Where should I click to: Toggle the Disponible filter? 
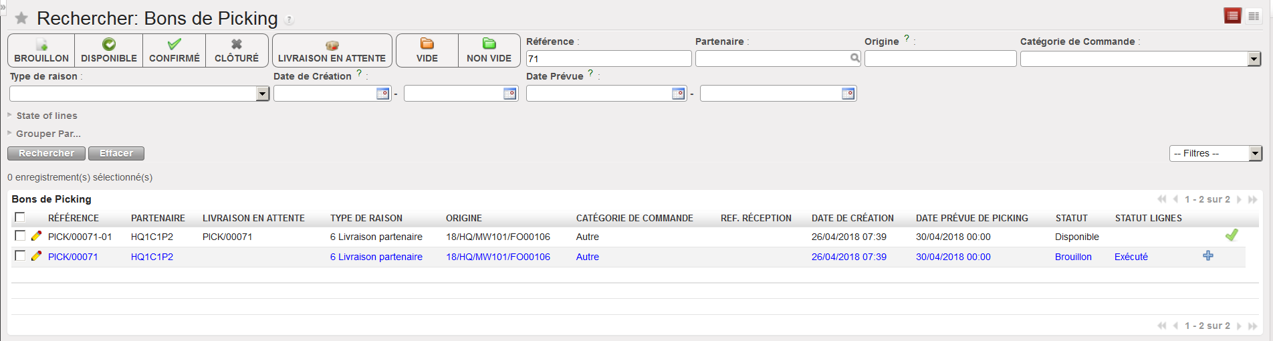109,51
